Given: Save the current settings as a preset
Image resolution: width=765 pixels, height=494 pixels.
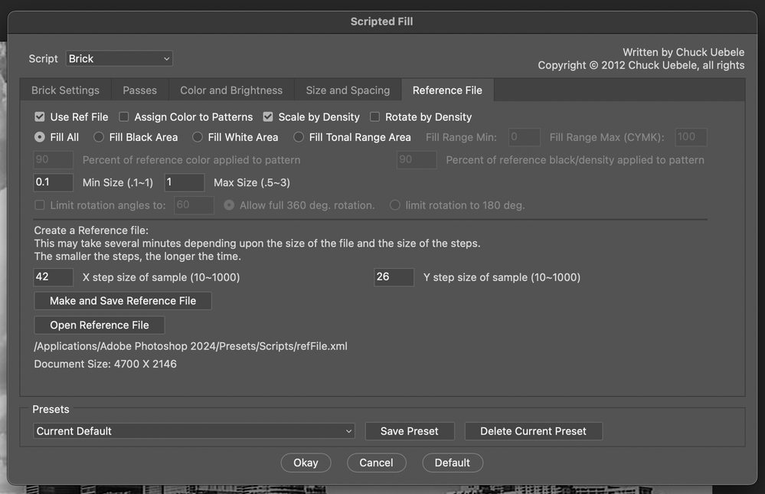Looking at the screenshot, I should tap(410, 430).
